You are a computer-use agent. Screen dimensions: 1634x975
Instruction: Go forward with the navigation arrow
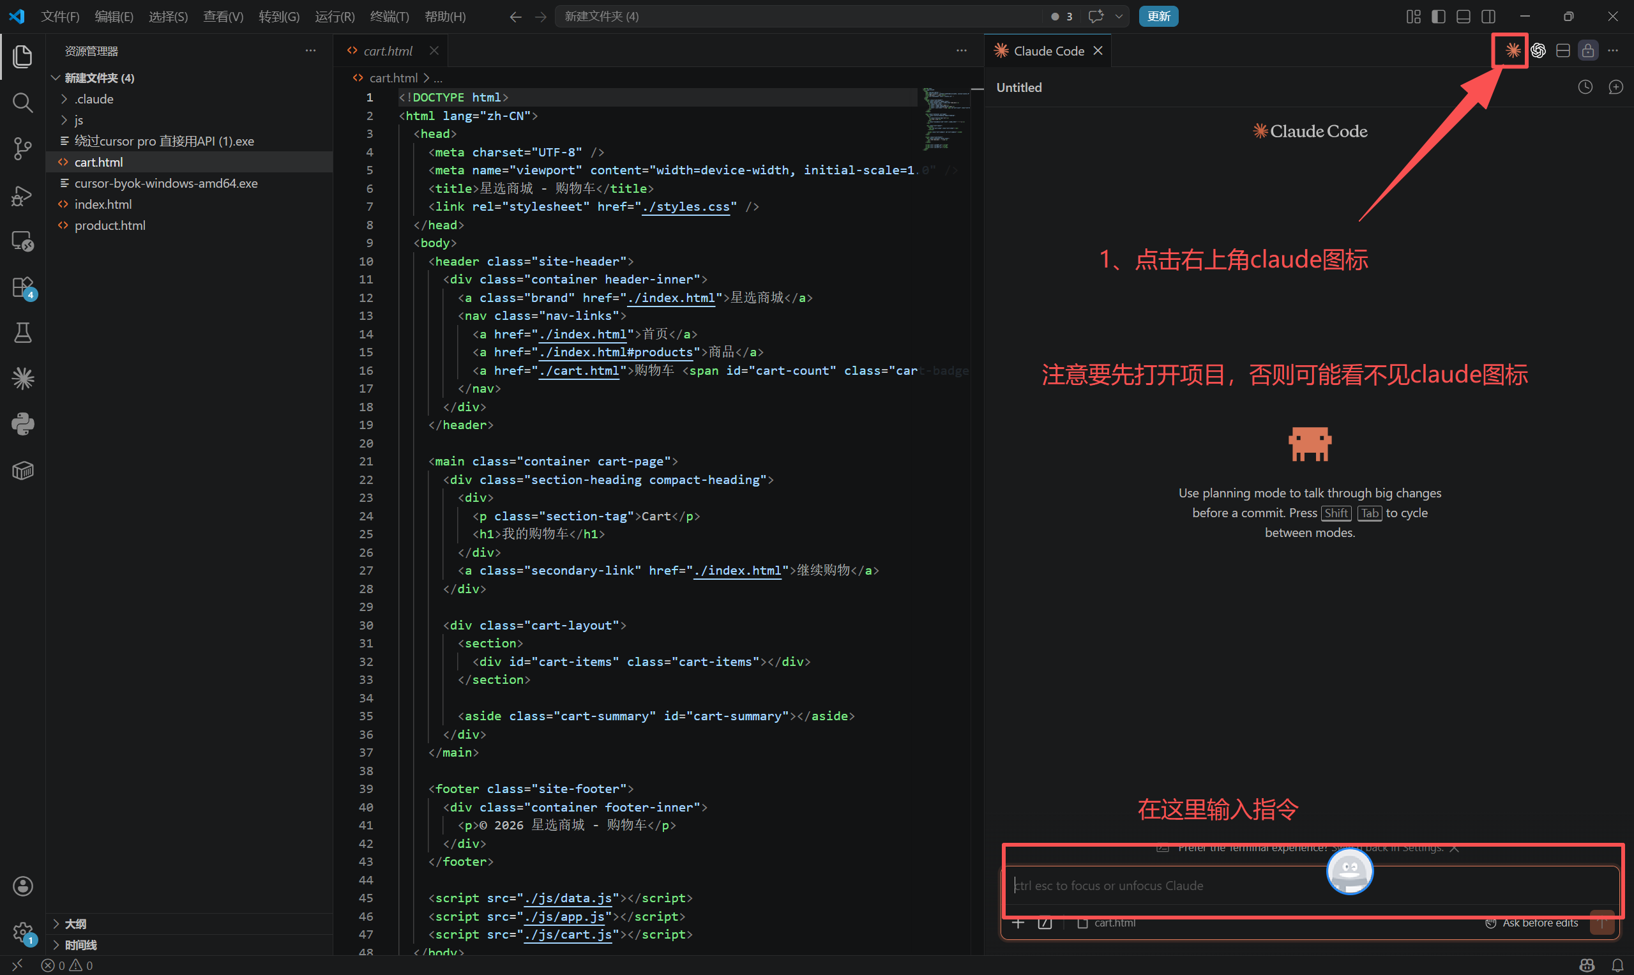click(541, 17)
